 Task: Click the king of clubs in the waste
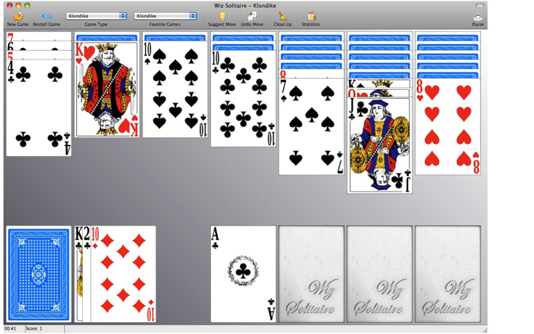coord(79,274)
